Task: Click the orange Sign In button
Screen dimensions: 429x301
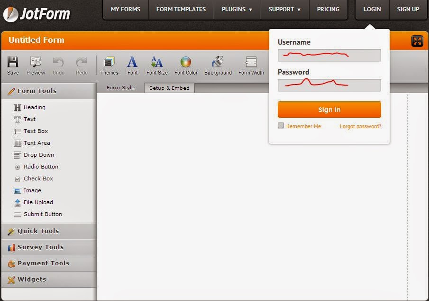Action: point(329,110)
